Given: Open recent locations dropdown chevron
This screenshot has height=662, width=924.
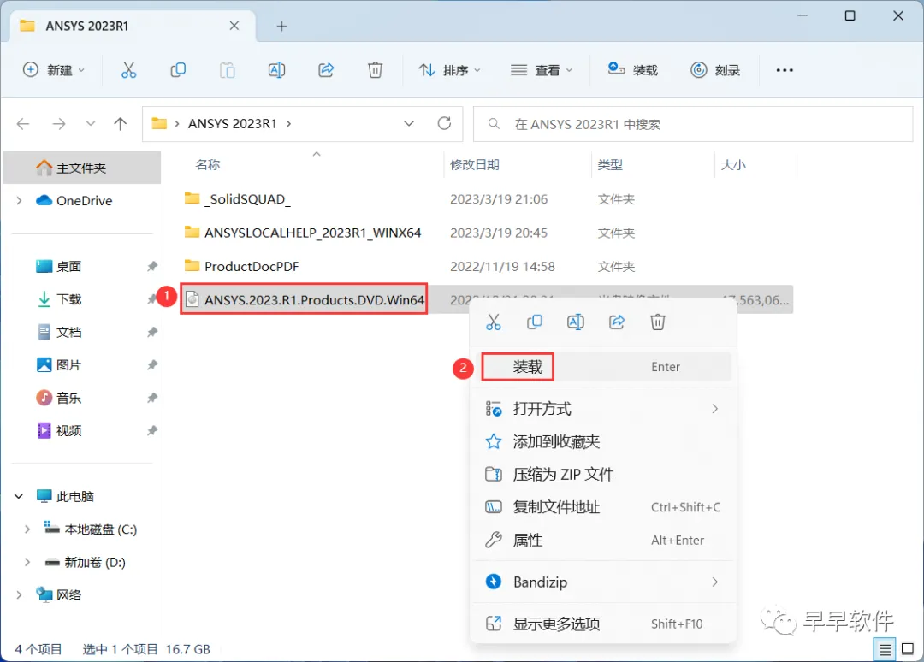Looking at the screenshot, I should tap(90, 124).
